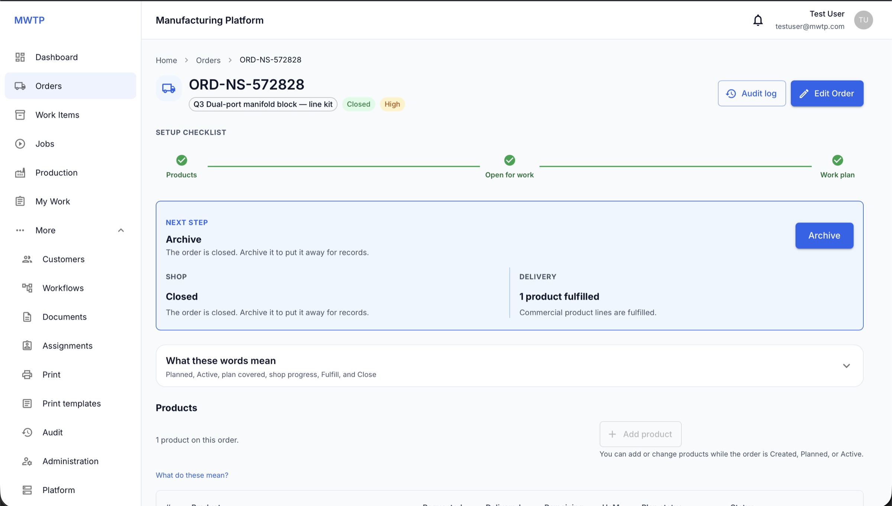Expand What these words mean chevron
892x506 pixels.
(x=846, y=366)
